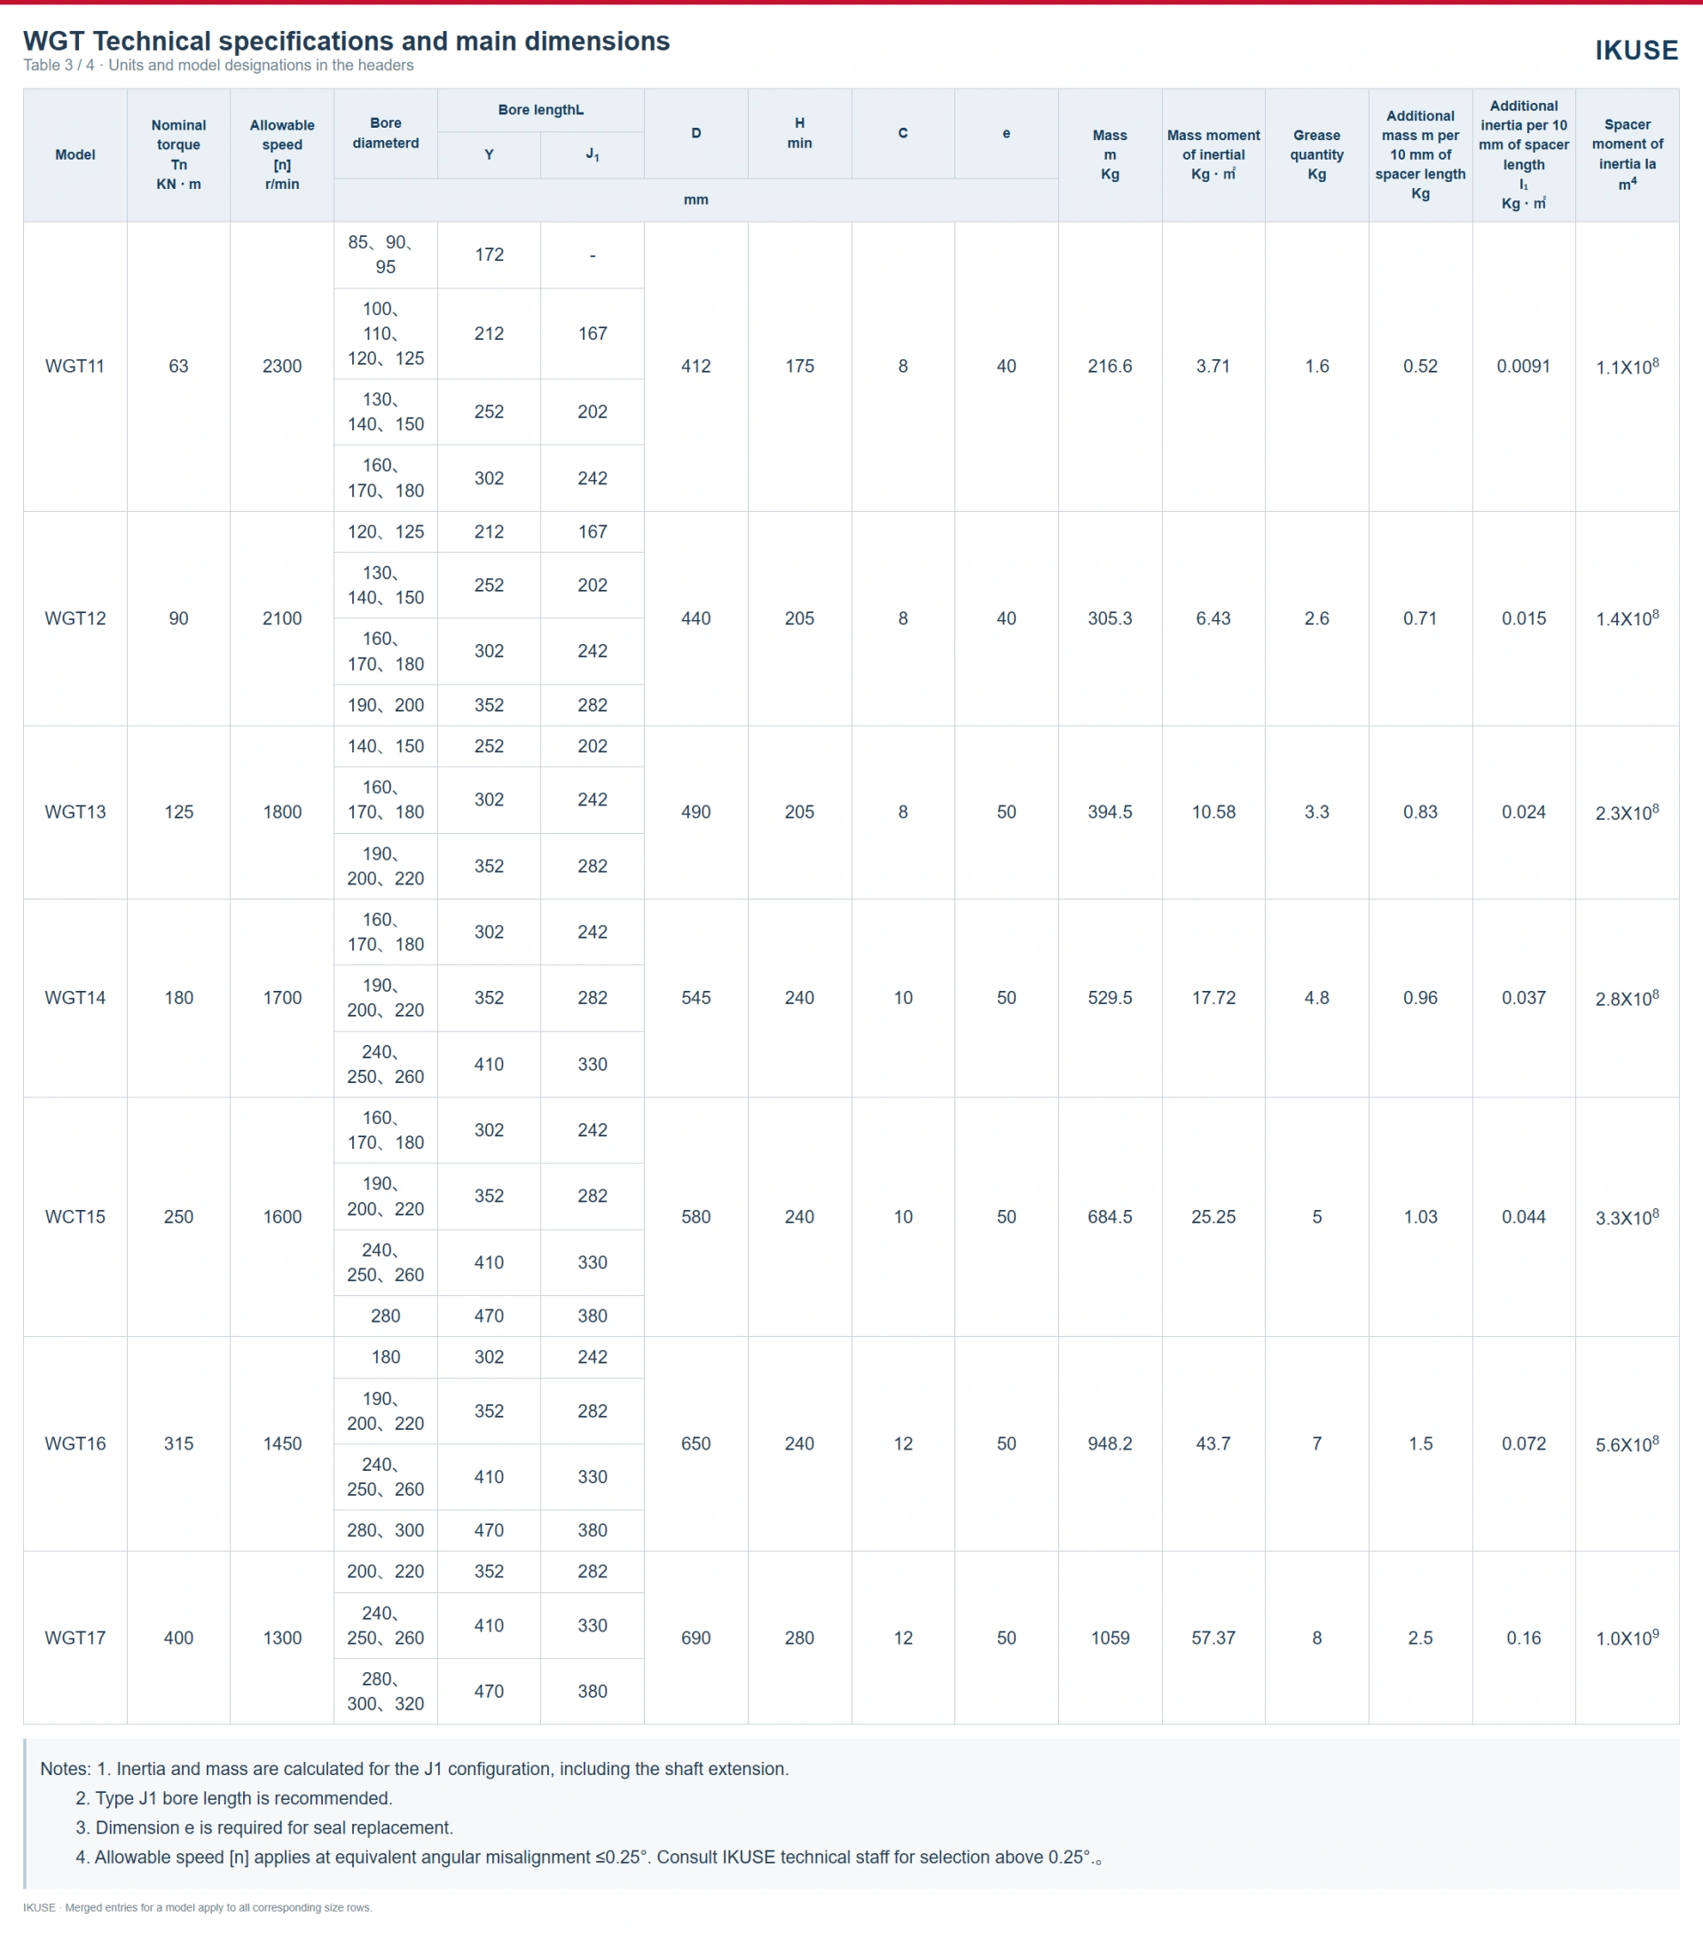Click the Allowable speed column header
This screenshot has height=1933, width=1703.
[x=282, y=155]
